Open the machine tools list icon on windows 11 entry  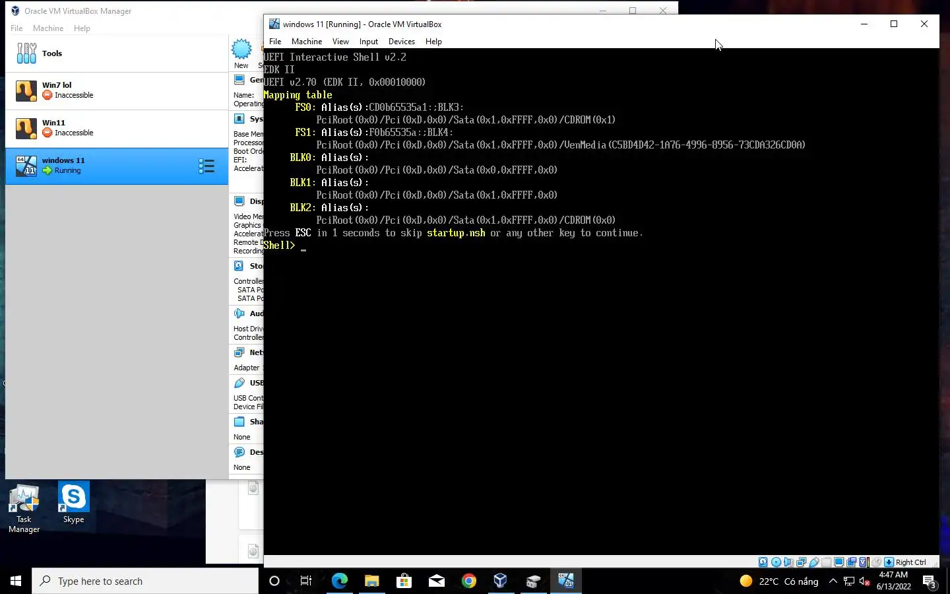point(206,166)
